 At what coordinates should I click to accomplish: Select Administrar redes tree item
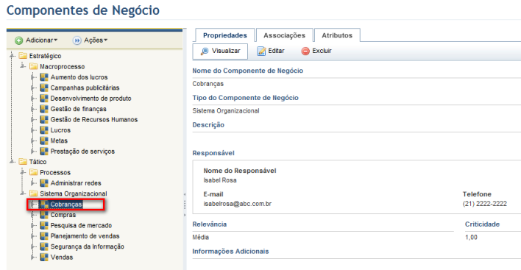tap(76, 183)
